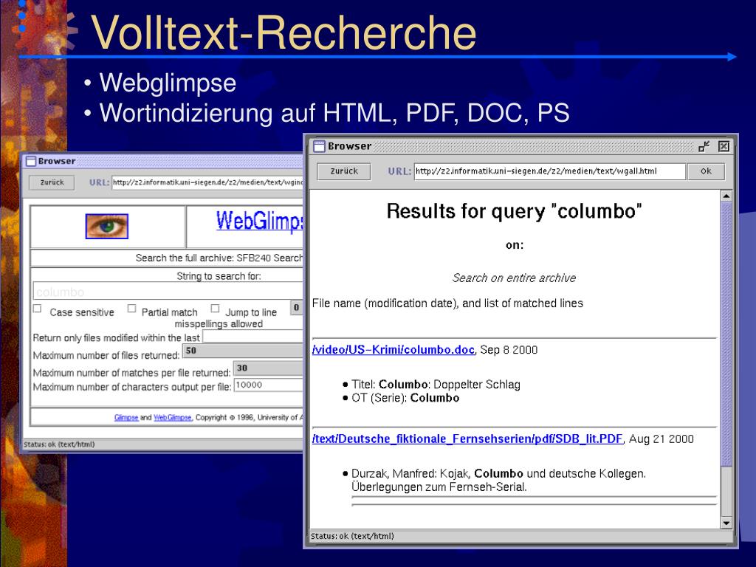The height and width of the screenshot is (567, 756).
Task: Enable Case sensitive checkbox
Action: 38,309
